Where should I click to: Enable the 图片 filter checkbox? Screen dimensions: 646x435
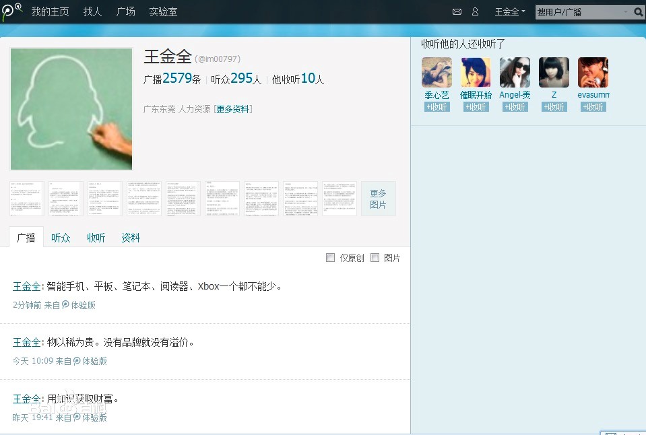pyautogui.click(x=375, y=257)
